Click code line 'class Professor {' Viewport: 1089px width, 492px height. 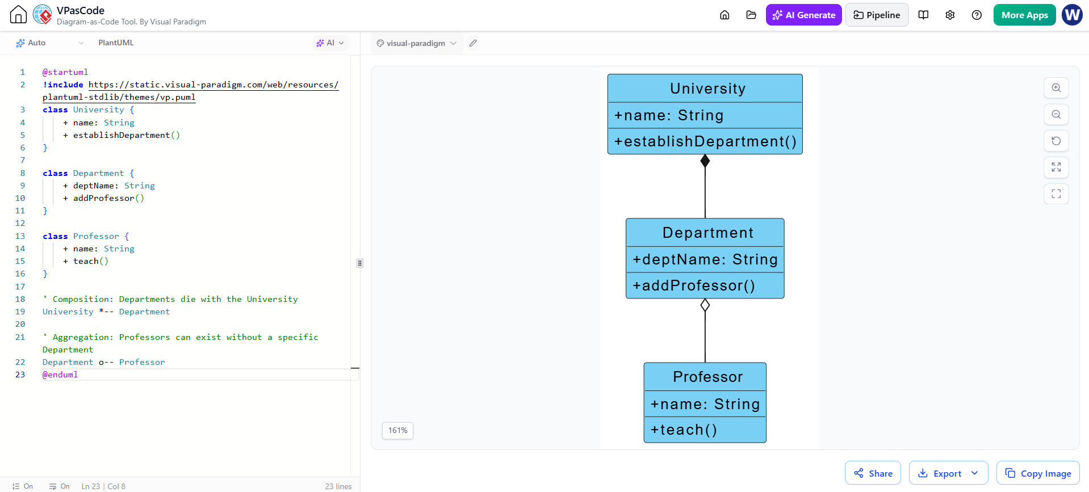[86, 236]
